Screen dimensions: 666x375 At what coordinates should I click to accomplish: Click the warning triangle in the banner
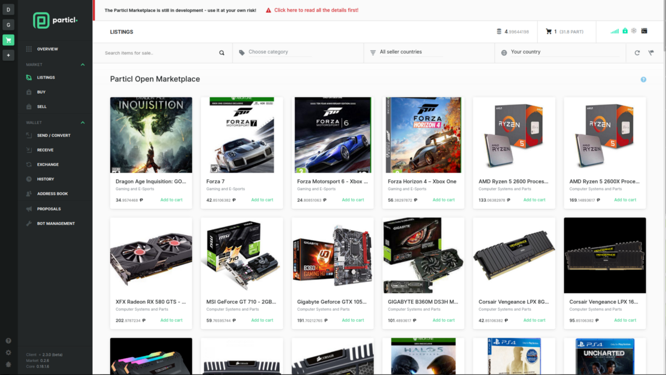(269, 10)
